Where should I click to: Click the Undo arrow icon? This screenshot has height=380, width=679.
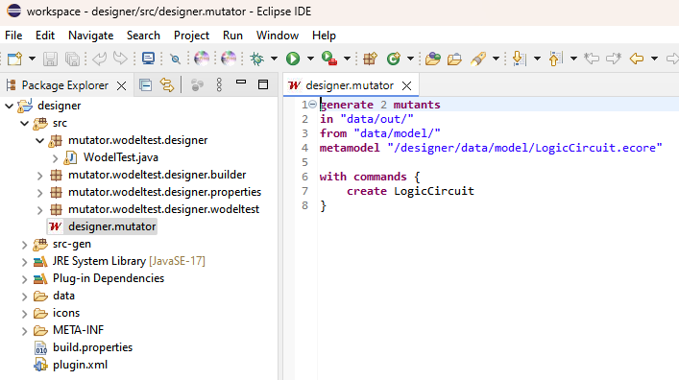click(99, 59)
